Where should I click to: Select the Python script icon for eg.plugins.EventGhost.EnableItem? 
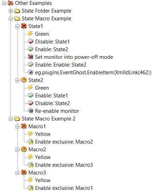[x=30, y=73]
